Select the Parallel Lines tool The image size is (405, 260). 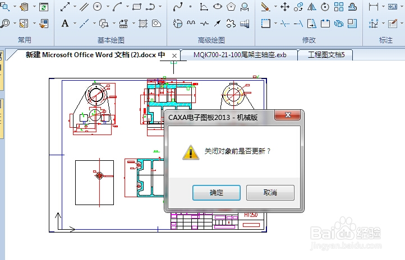pos(84,7)
